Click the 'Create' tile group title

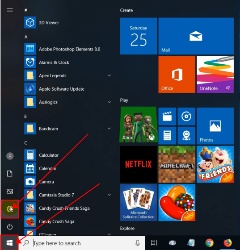tap(126, 10)
